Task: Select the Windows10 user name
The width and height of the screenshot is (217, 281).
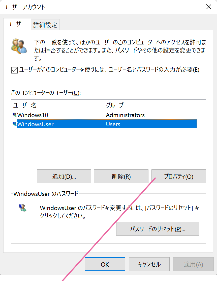Action: click(x=33, y=115)
